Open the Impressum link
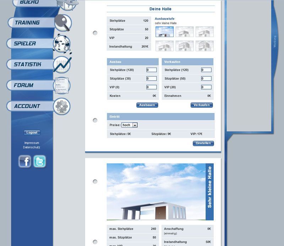 (x=32, y=143)
